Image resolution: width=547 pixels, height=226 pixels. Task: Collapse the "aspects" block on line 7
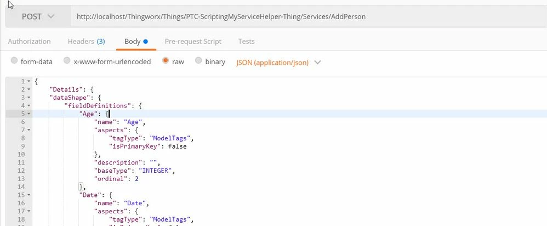point(29,130)
